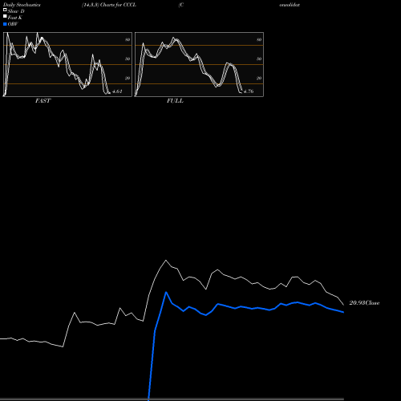This screenshot has height=401, width=401.
Task: Click the 'Slow D' legend label
Action: 16,11
